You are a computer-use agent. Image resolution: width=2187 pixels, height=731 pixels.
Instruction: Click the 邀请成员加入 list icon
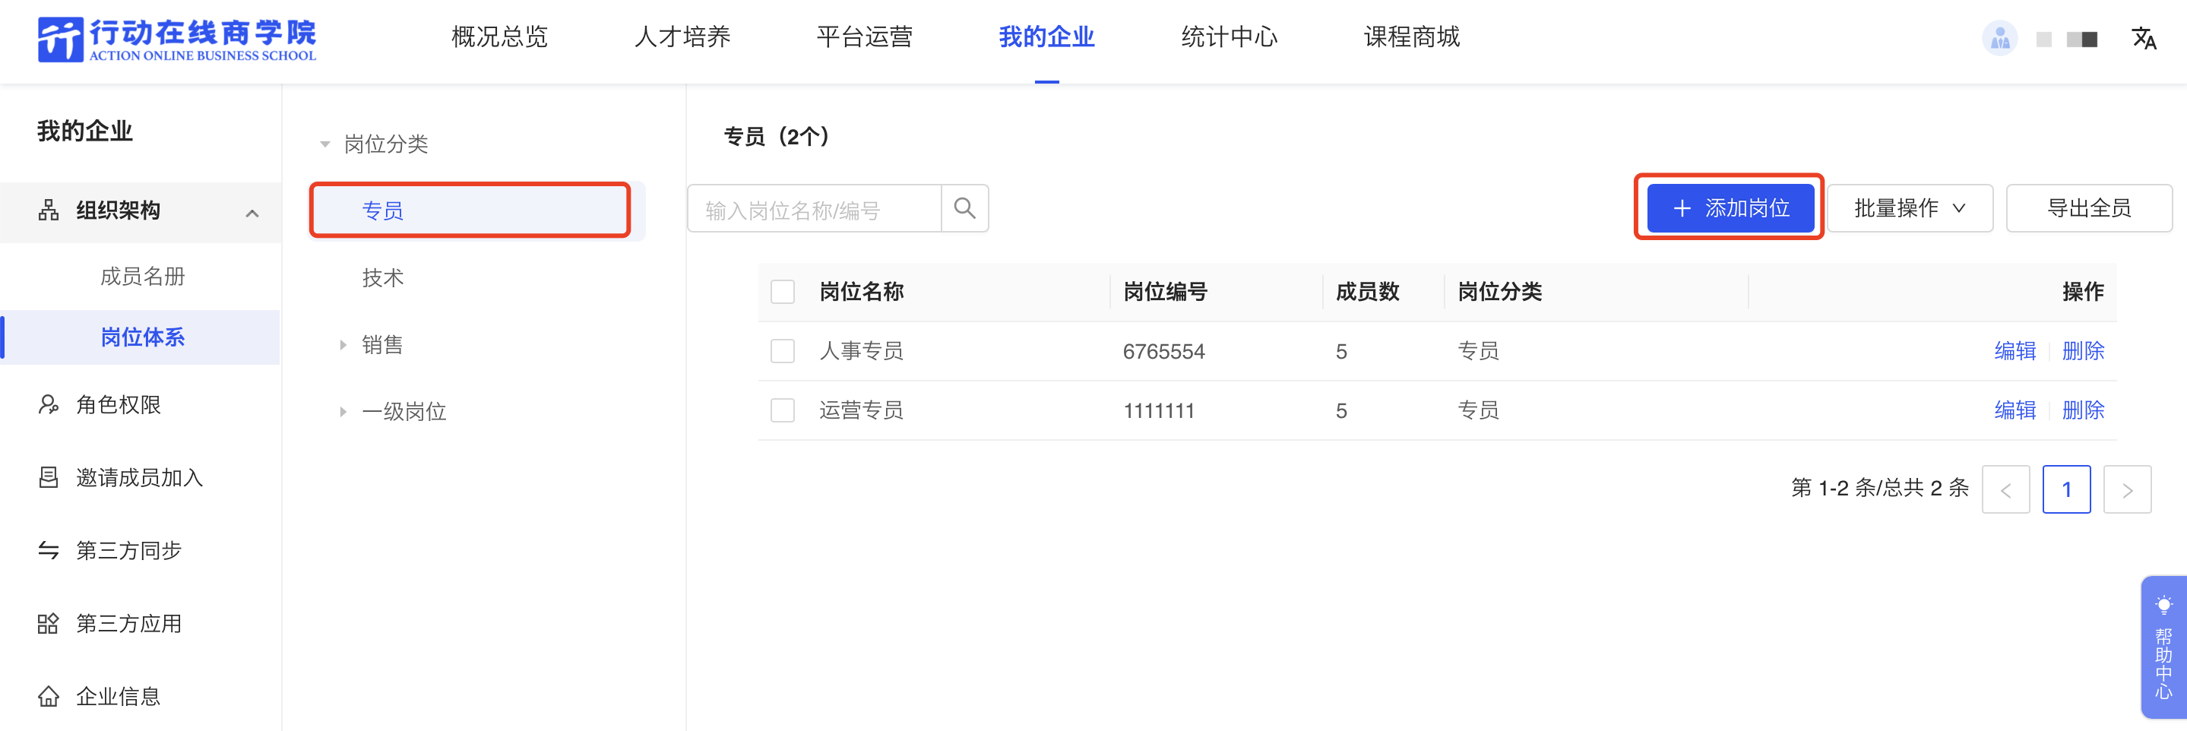49,477
